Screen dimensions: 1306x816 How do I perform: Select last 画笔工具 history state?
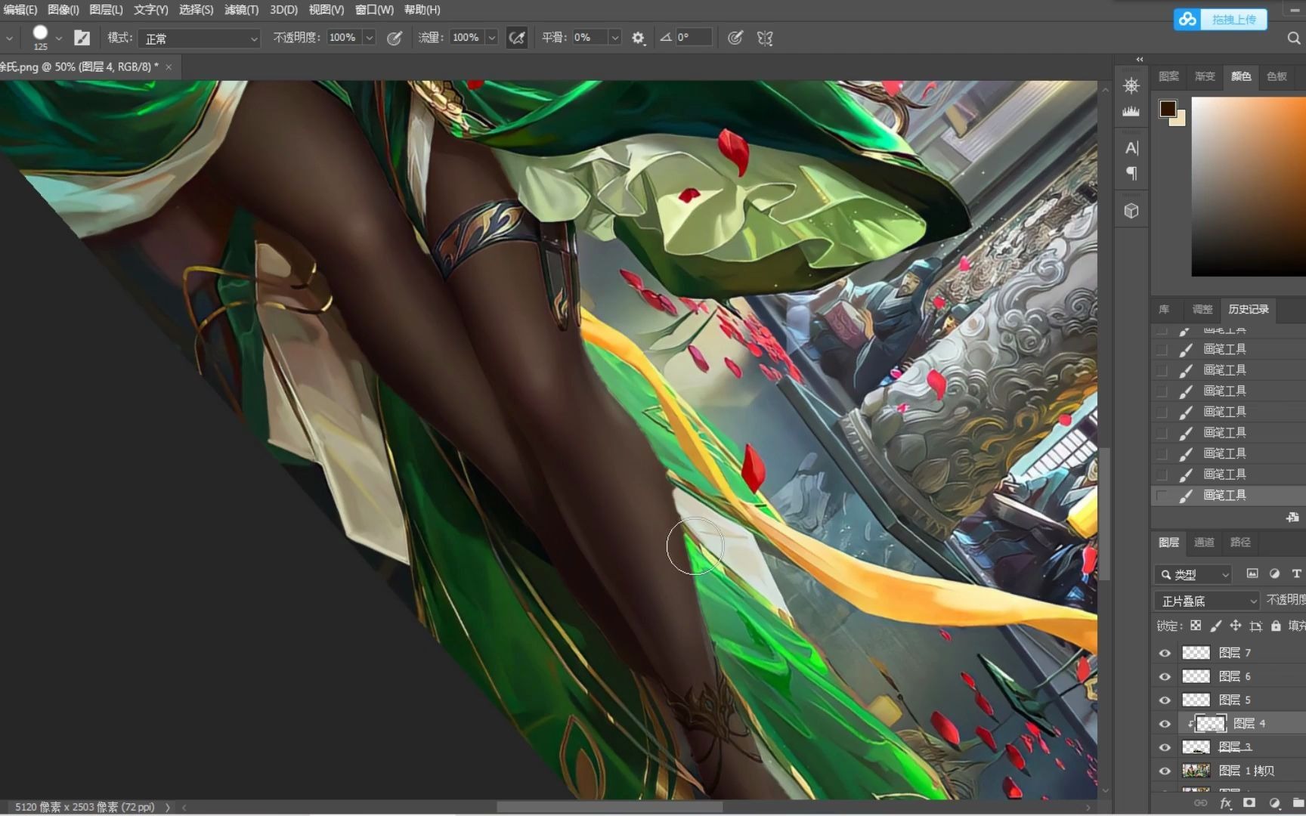1228,495
